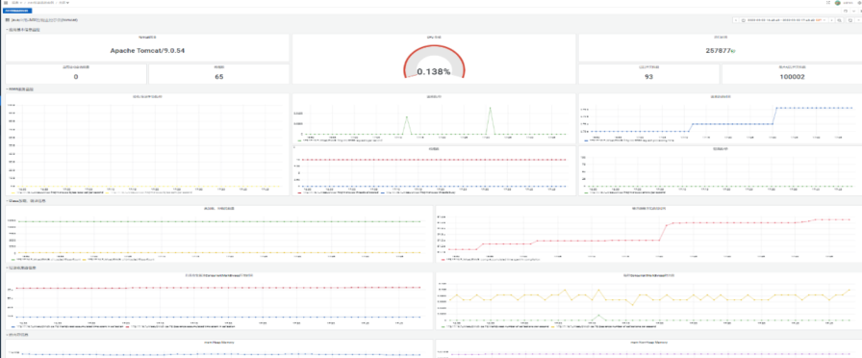Open the dashboard title containing (tomcat)
The image size is (862, 358).
pyautogui.click(x=44, y=20)
